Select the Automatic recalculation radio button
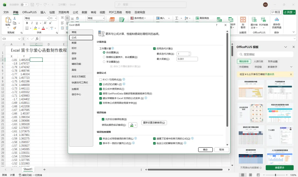 click(x=104, y=52)
